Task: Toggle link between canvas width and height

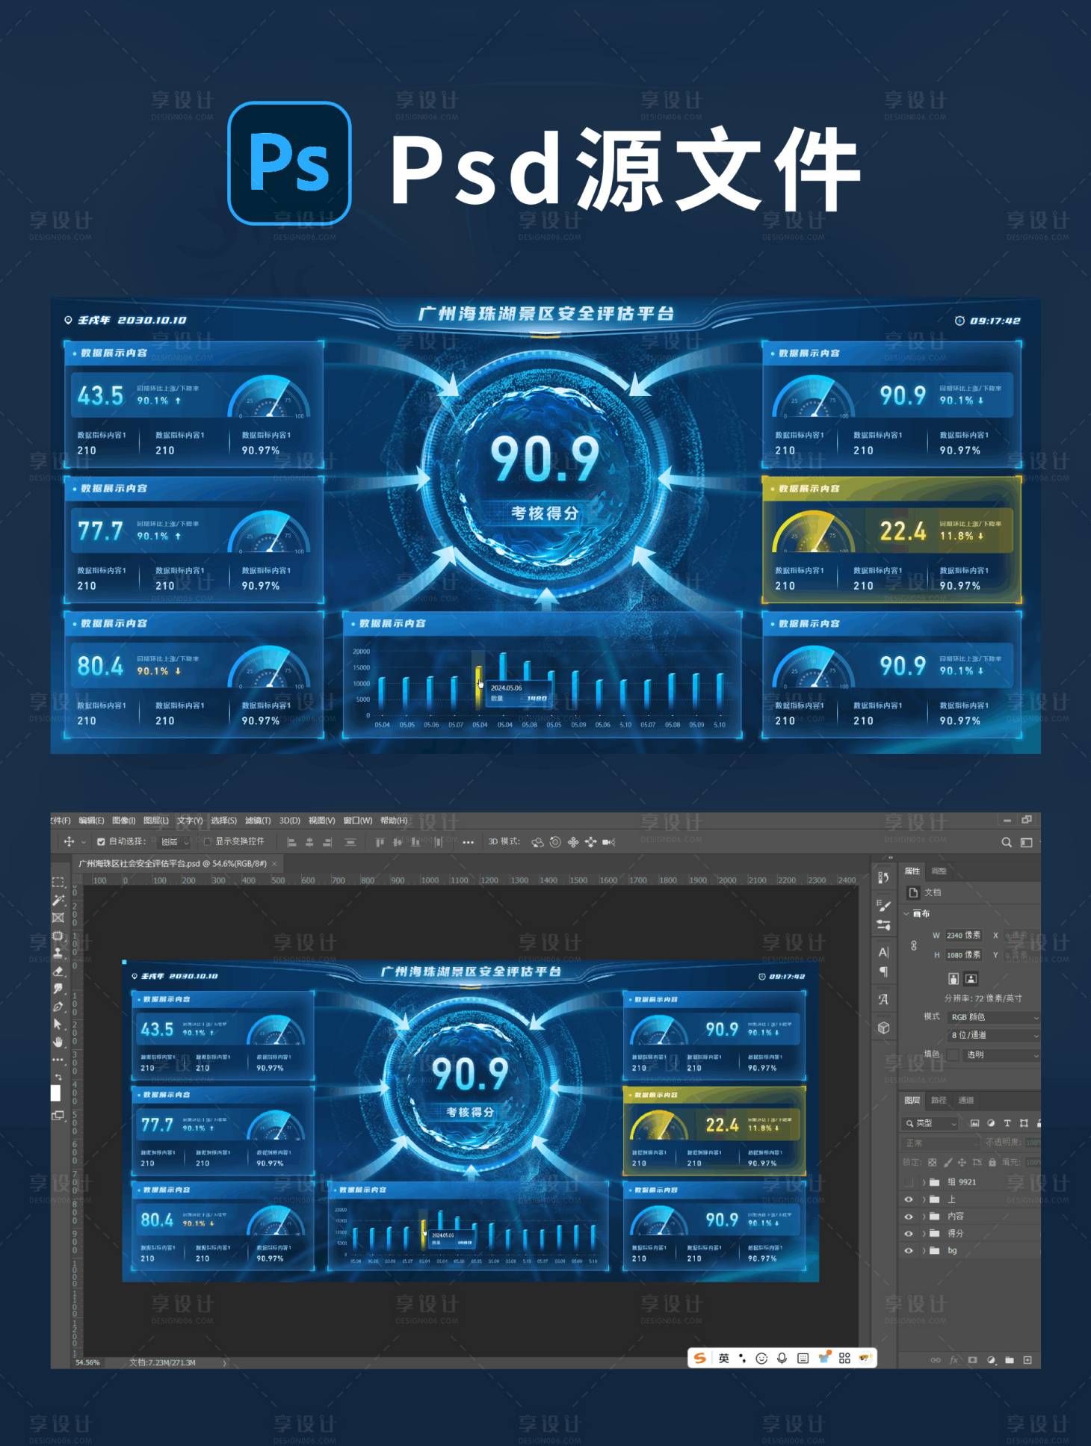Action: pyautogui.click(x=914, y=945)
